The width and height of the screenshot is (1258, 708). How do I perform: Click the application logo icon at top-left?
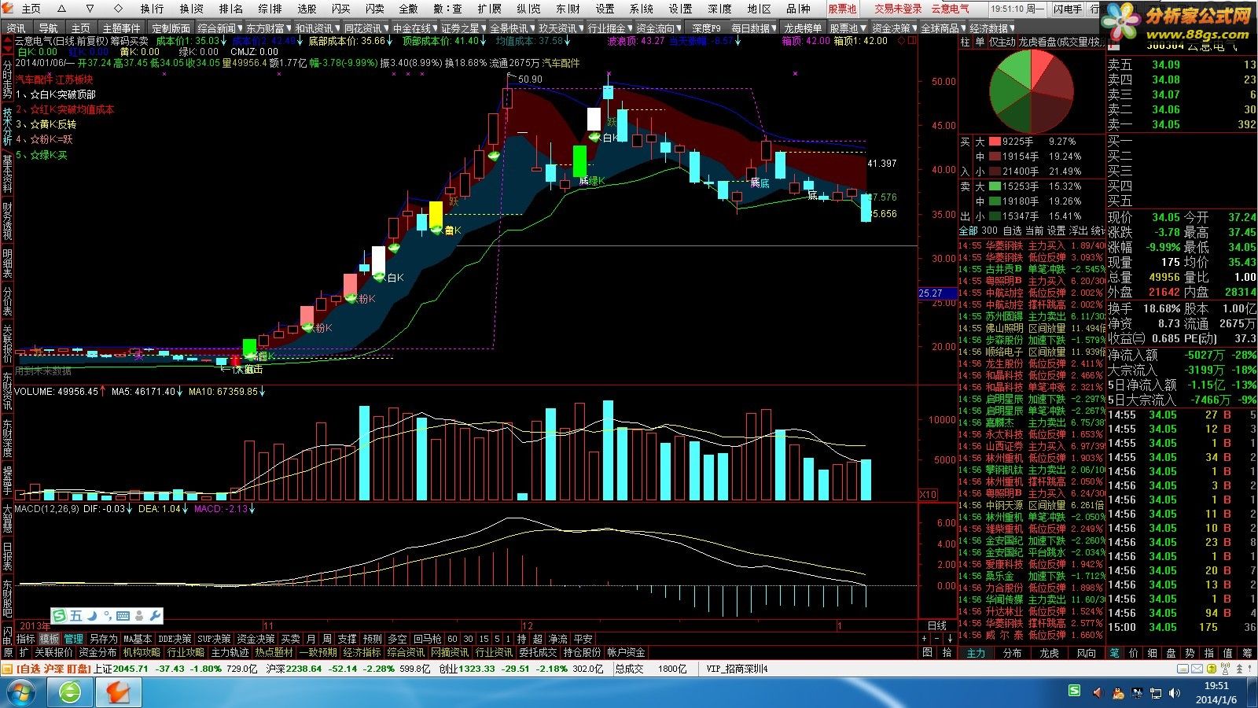tap(9, 9)
